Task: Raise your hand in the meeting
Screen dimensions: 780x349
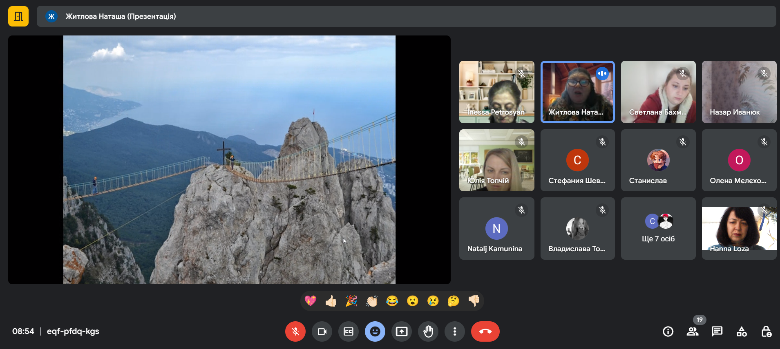Action: (x=428, y=331)
